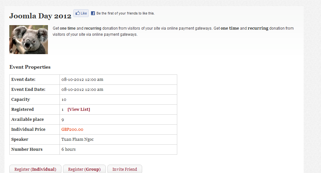The image size is (321, 173).
Task: Click the Speaker name Tuan Pham Ngoc
Action: pos(78,139)
